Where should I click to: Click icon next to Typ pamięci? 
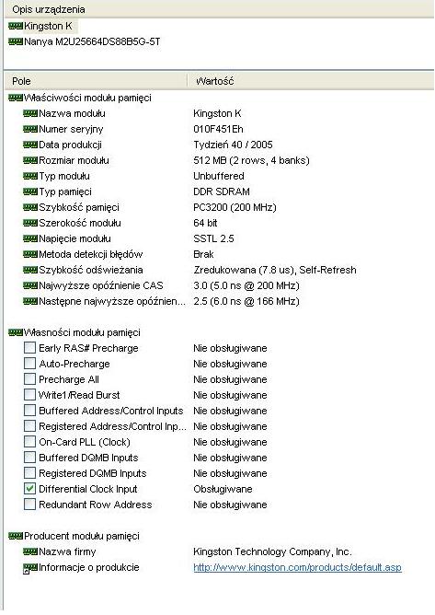(30, 191)
